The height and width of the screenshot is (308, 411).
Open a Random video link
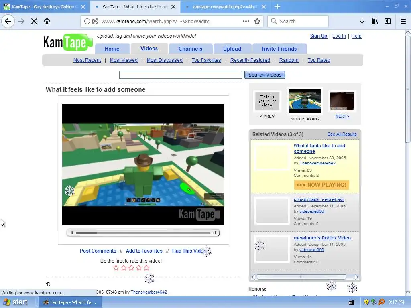pyautogui.click(x=289, y=60)
